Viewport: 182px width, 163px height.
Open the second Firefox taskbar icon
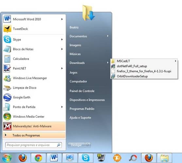149,158
